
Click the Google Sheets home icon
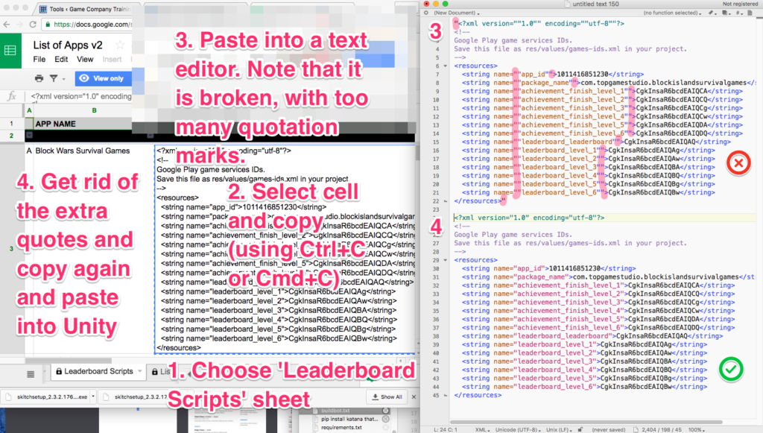coord(10,51)
